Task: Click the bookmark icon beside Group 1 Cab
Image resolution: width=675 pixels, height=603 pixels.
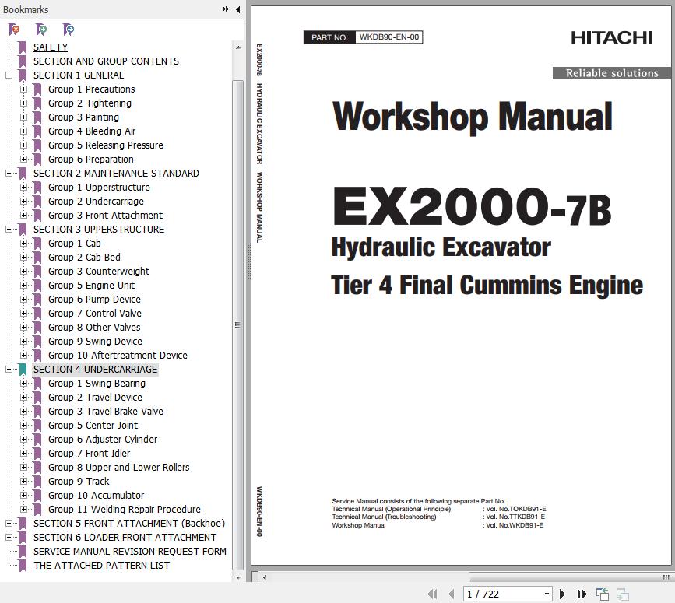Action: click(x=37, y=243)
